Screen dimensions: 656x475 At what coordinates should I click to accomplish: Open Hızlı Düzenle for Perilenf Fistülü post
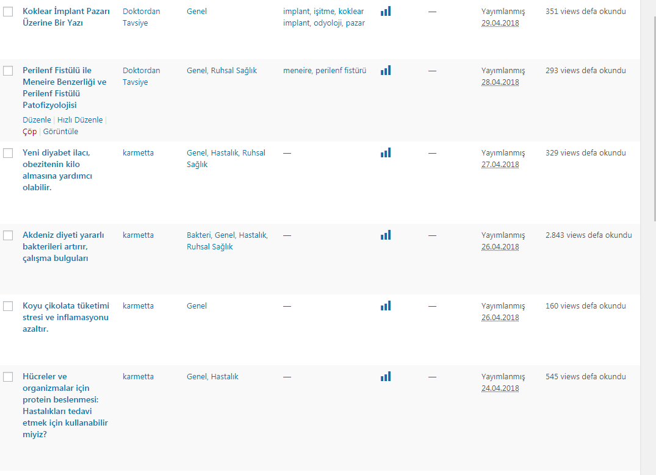[80, 120]
